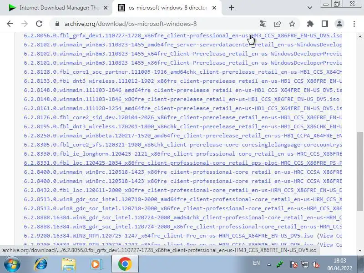Go back to the previous page
Screen dimensions: 364x273
pyautogui.click(x=10, y=24)
